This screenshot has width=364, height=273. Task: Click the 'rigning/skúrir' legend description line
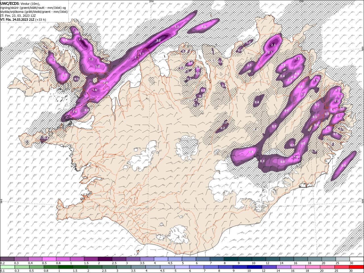tap(33, 8)
